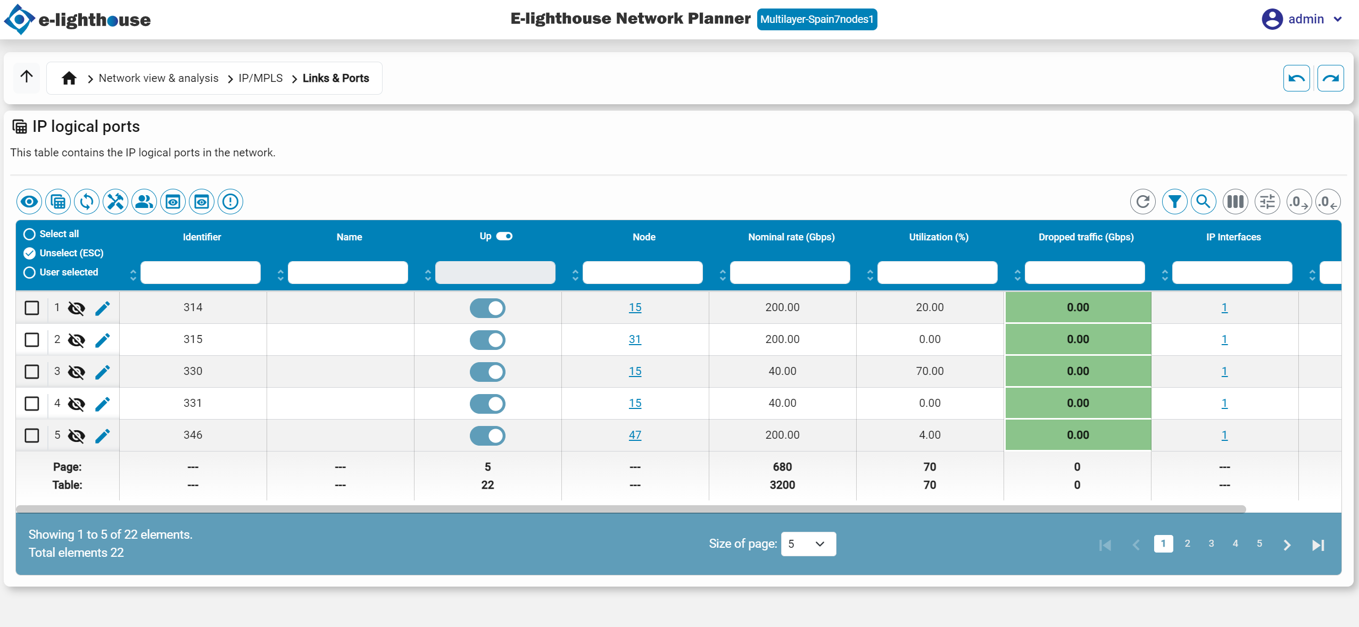Select the tools (wrench and hammer) icon
This screenshot has height=627, width=1359.
click(115, 202)
